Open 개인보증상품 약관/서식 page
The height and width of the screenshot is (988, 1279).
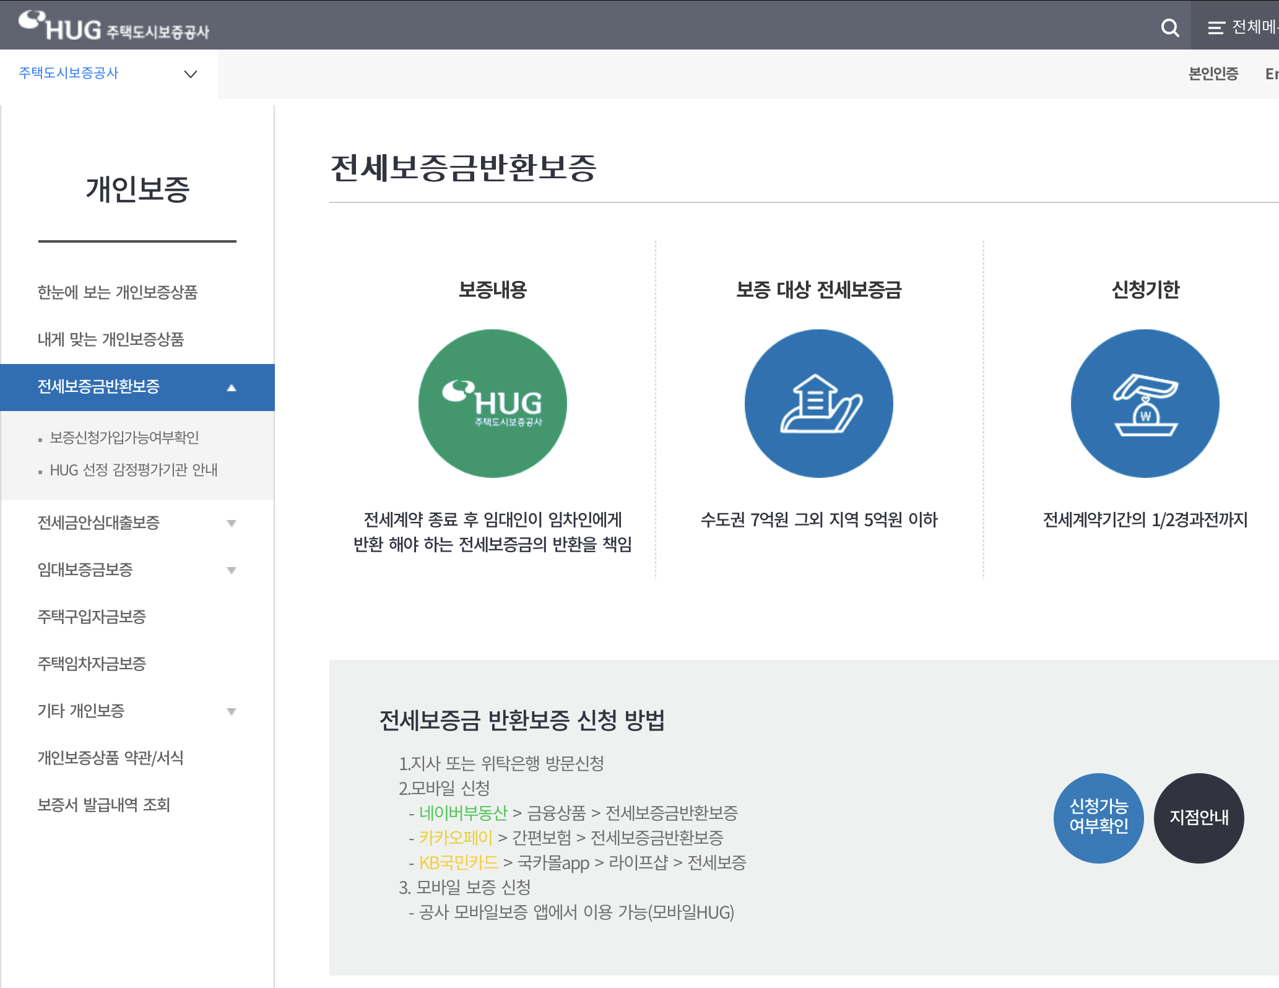(111, 758)
